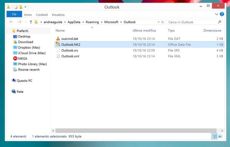Expand the chevron after andreaguida breadcrumb

[65, 22]
